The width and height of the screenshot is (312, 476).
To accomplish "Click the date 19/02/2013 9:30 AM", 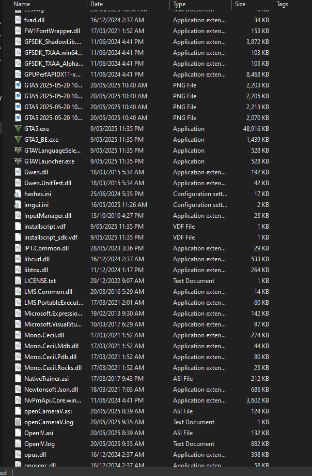I will [117, 314].
